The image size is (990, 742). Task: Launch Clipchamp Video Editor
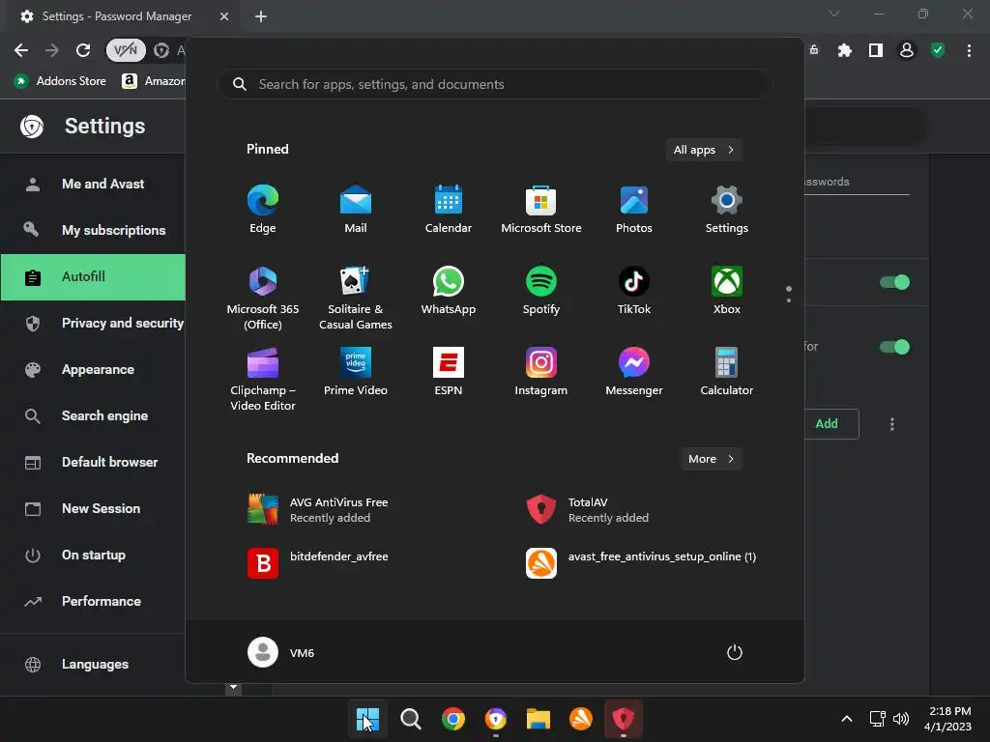click(263, 379)
